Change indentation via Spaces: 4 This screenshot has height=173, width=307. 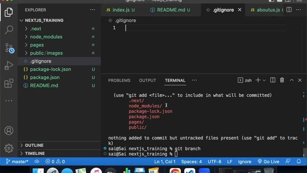[191, 161]
